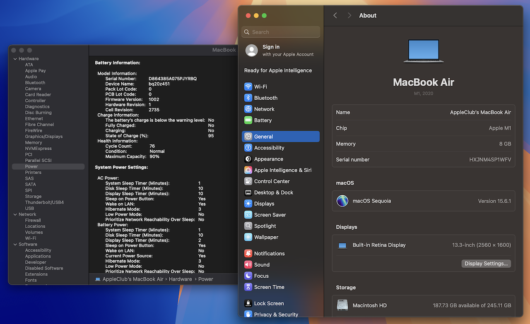Open the Battery settings icon
The image size is (530, 324).
click(x=248, y=120)
